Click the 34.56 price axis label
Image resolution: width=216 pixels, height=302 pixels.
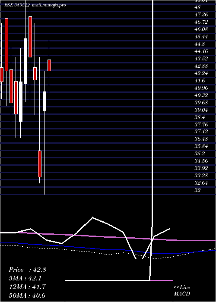[201, 161]
